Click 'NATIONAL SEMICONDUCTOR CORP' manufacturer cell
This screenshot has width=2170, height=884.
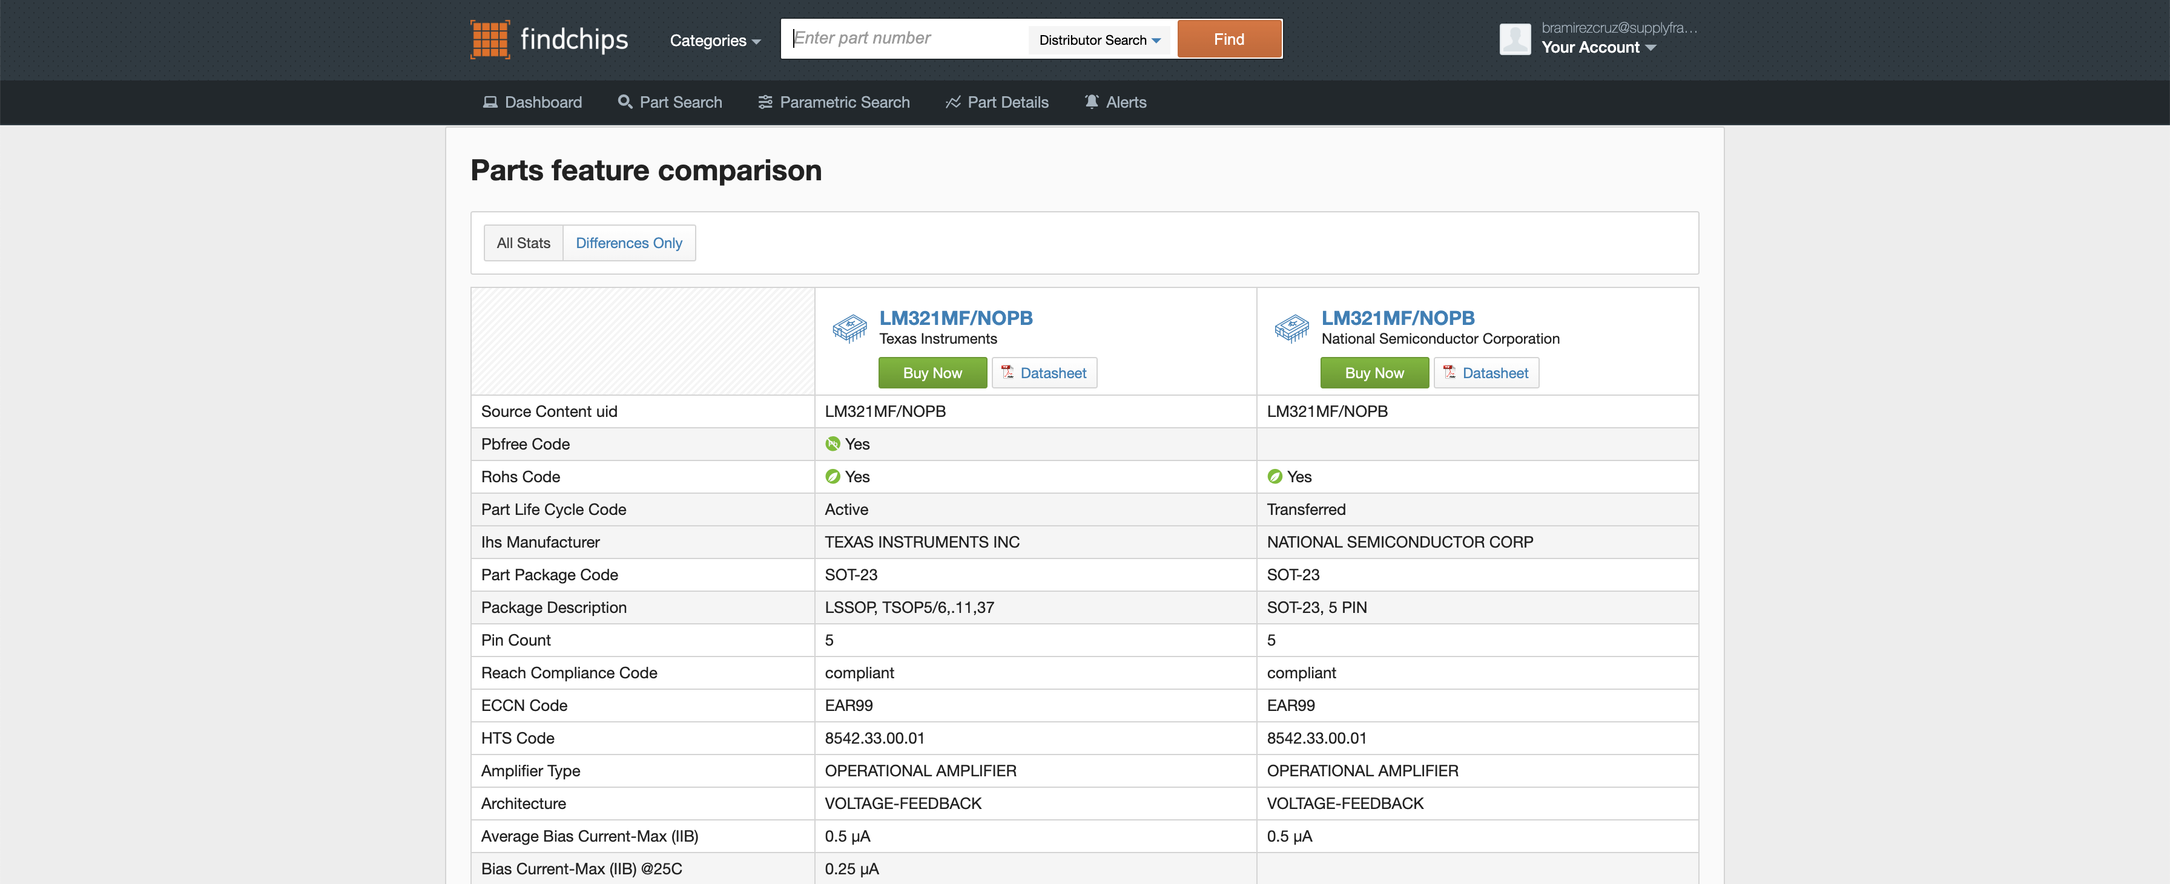(x=1399, y=542)
